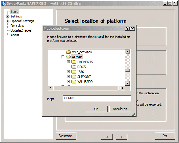Viewport: 179px width, 143px height.
Task: Open the Overview page in sidebar
Action: (17, 26)
